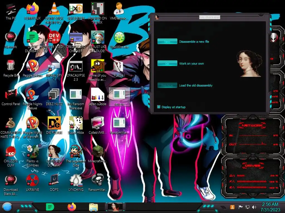Screen dimensions: 285x213
Task: Select the RansomWar window icon below sex.exe
Action: click(119, 123)
